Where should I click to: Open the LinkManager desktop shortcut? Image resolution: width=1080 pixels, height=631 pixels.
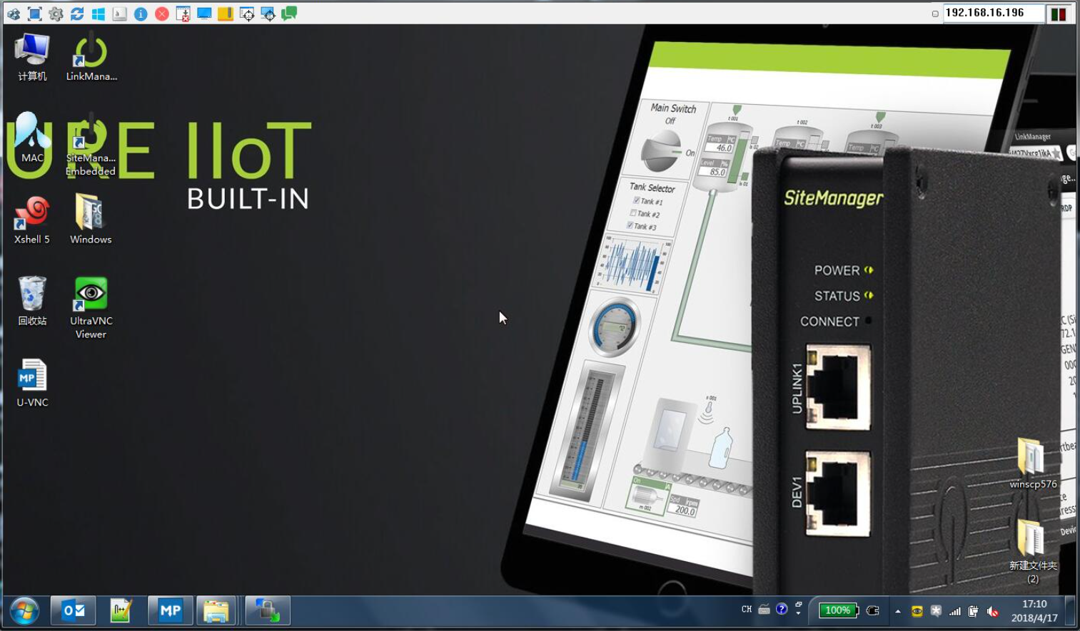(91, 58)
